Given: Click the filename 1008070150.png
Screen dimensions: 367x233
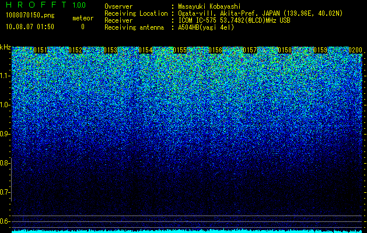Looking at the screenshot, I should pos(30,15).
